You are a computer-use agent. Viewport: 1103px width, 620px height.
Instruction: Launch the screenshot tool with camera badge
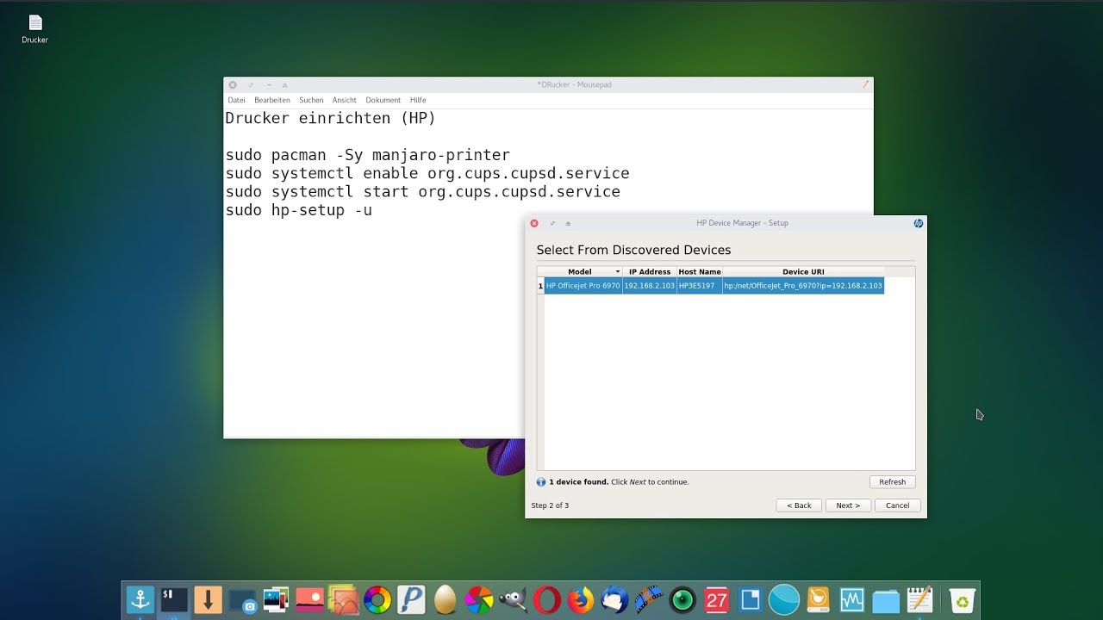(242, 599)
